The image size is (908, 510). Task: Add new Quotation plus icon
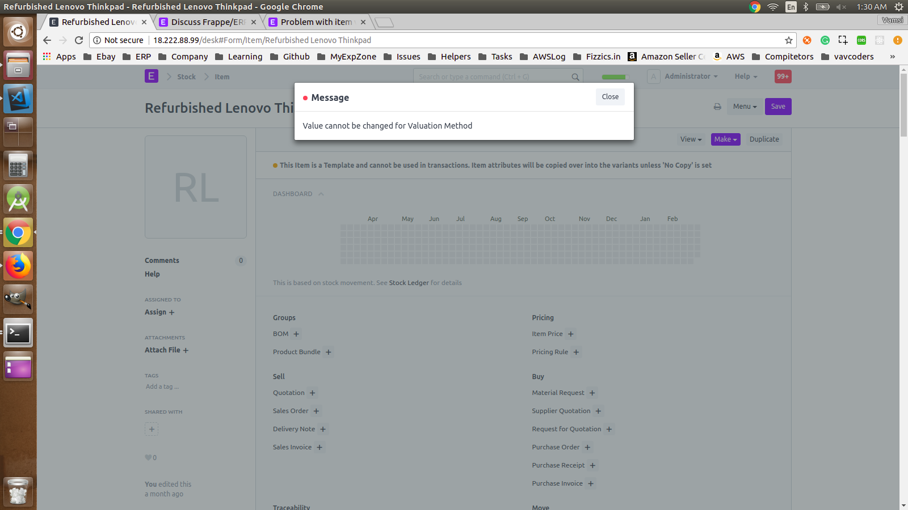pos(313,393)
